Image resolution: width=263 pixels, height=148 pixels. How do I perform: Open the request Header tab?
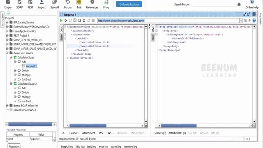pyautogui.click(x=74, y=133)
